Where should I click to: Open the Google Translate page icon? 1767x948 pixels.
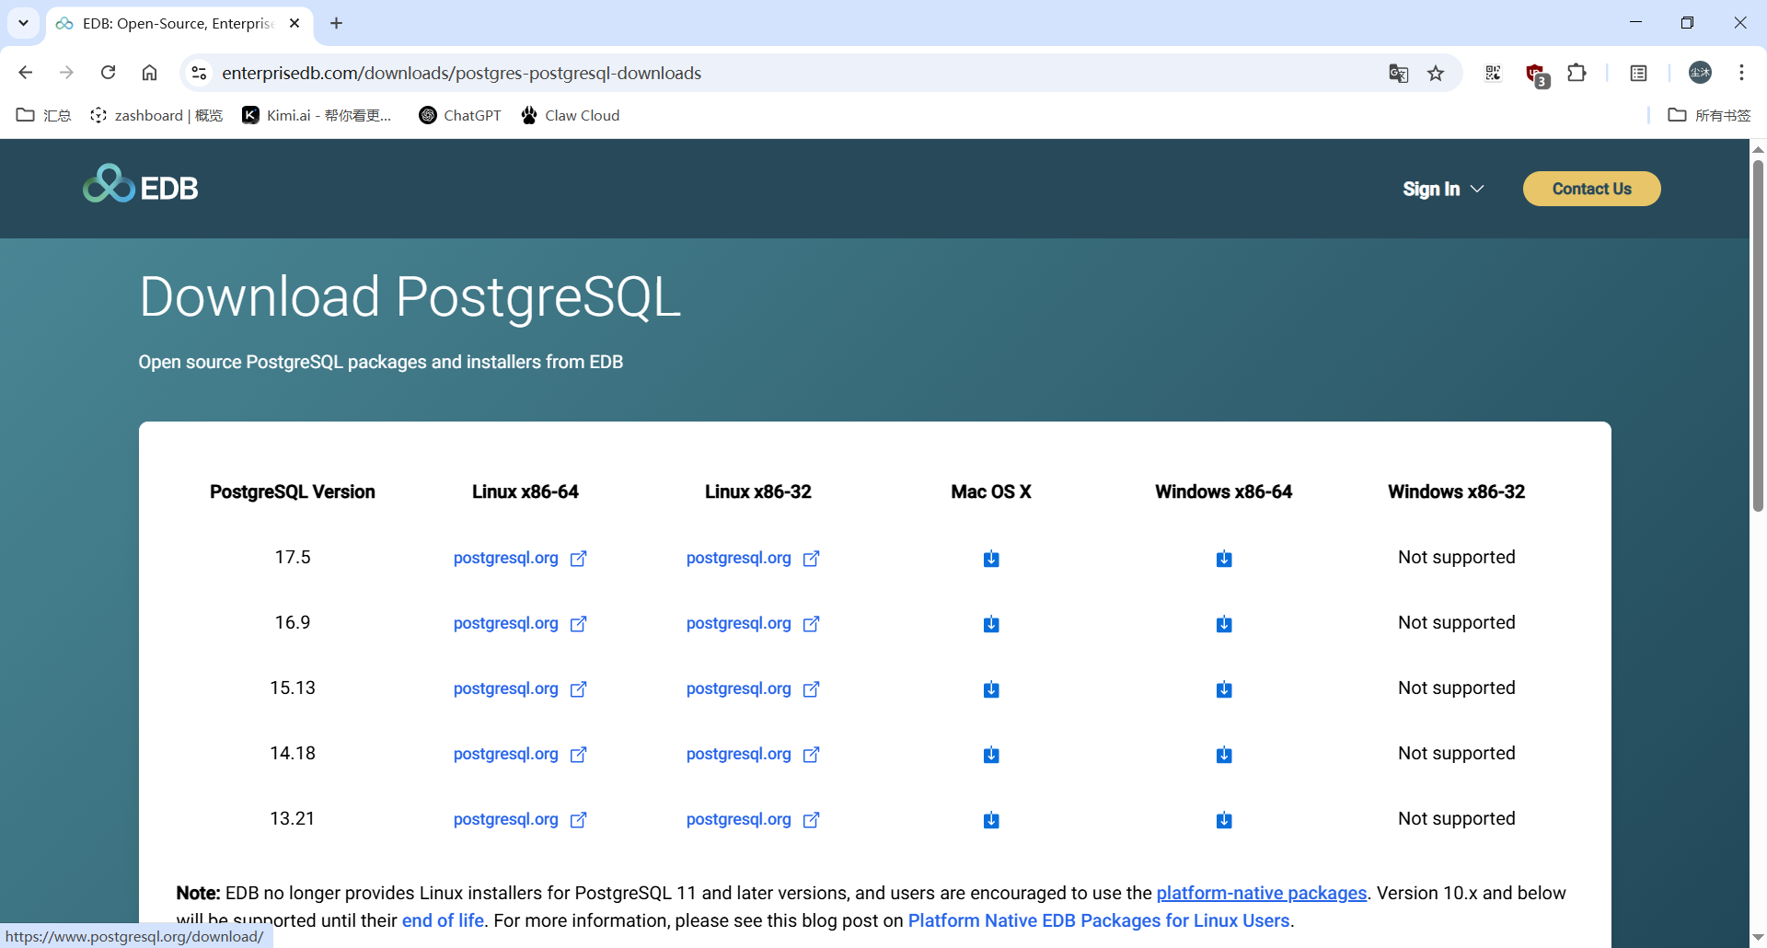(x=1398, y=73)
